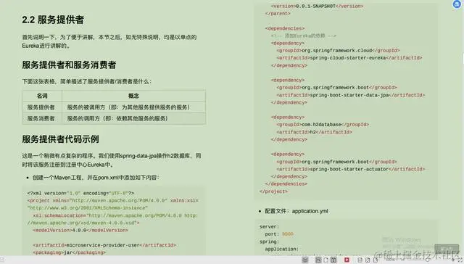464x264 pixels.
Task: Click the blue round floating icon at top right
Action: 457,4
